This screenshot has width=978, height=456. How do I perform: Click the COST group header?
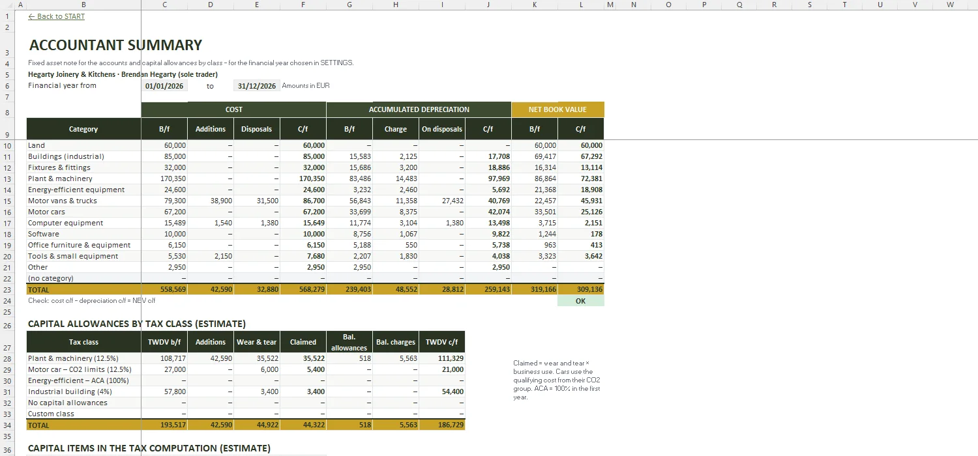click(233, 109)
